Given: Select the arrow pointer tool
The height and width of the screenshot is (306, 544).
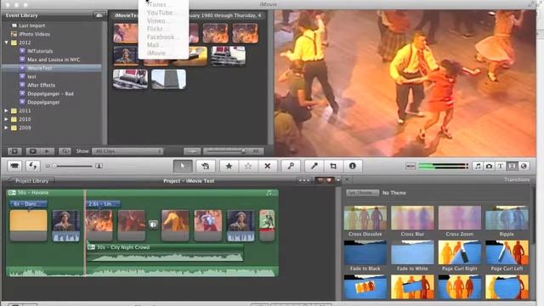Looking at the screenshot, I should click(183, 167).
